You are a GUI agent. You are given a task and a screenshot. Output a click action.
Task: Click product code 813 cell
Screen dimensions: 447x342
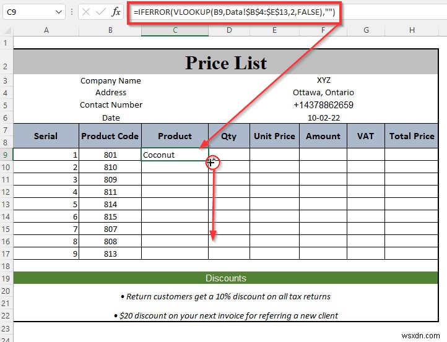(x=110, y=254)
